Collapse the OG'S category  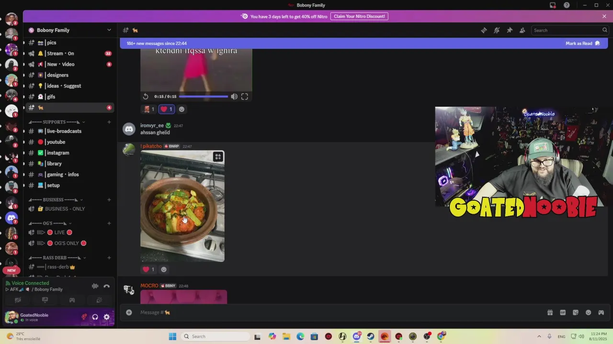click(x=50, y=223)
